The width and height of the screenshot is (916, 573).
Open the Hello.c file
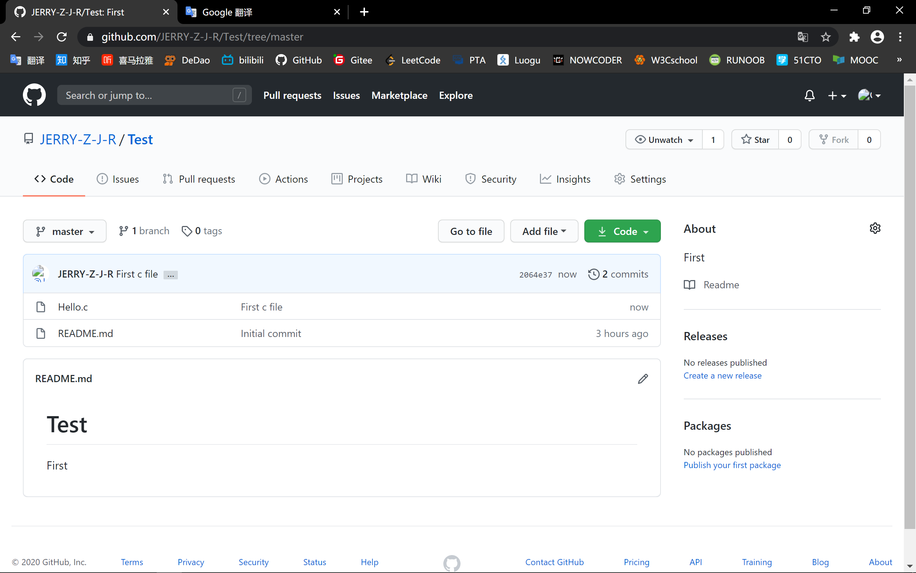(x=73, y=307)
